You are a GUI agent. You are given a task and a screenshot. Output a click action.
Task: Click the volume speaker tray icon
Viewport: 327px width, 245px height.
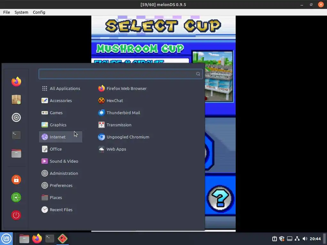coord(305,239)
